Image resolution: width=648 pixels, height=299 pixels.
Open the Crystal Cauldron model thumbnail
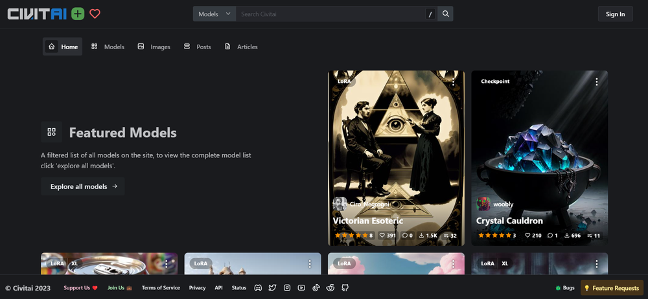[539, 149]
